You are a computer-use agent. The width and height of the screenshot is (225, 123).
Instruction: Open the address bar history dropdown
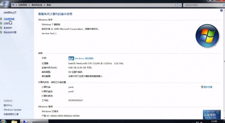(x=175, y=5)
